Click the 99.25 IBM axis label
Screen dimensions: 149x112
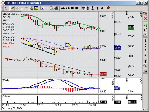(117, 22)
